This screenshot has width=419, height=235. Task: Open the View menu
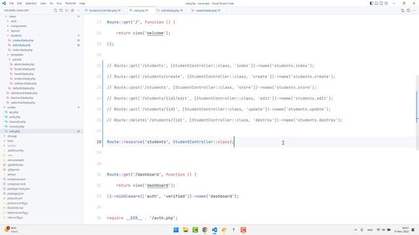tap(43, 3)
